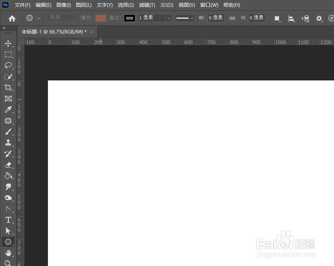This screenshot has height=266, width=334.
Task: Select the Lasso tool
Action: (x=8, y=65)
